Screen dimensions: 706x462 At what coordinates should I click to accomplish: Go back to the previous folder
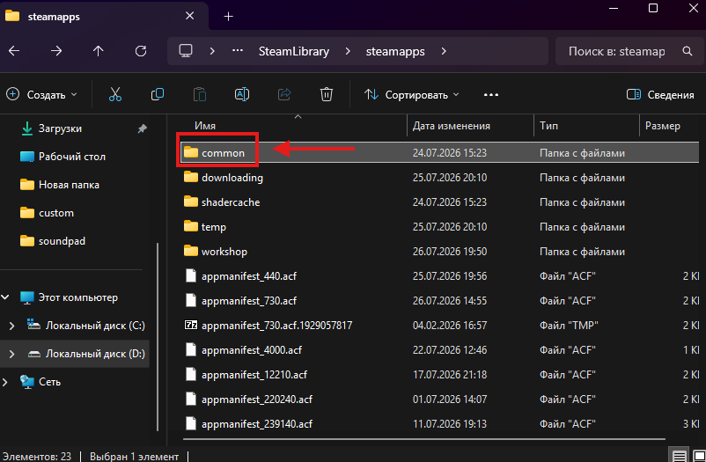coord(14,51)
